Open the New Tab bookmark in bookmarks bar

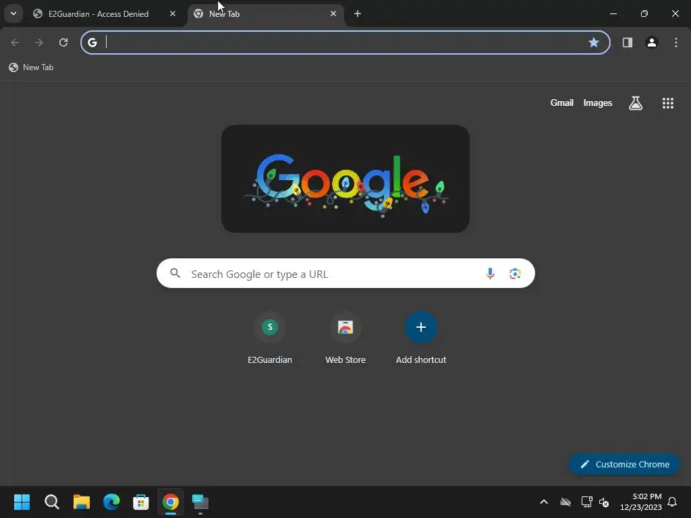click(x=31, y=67)
